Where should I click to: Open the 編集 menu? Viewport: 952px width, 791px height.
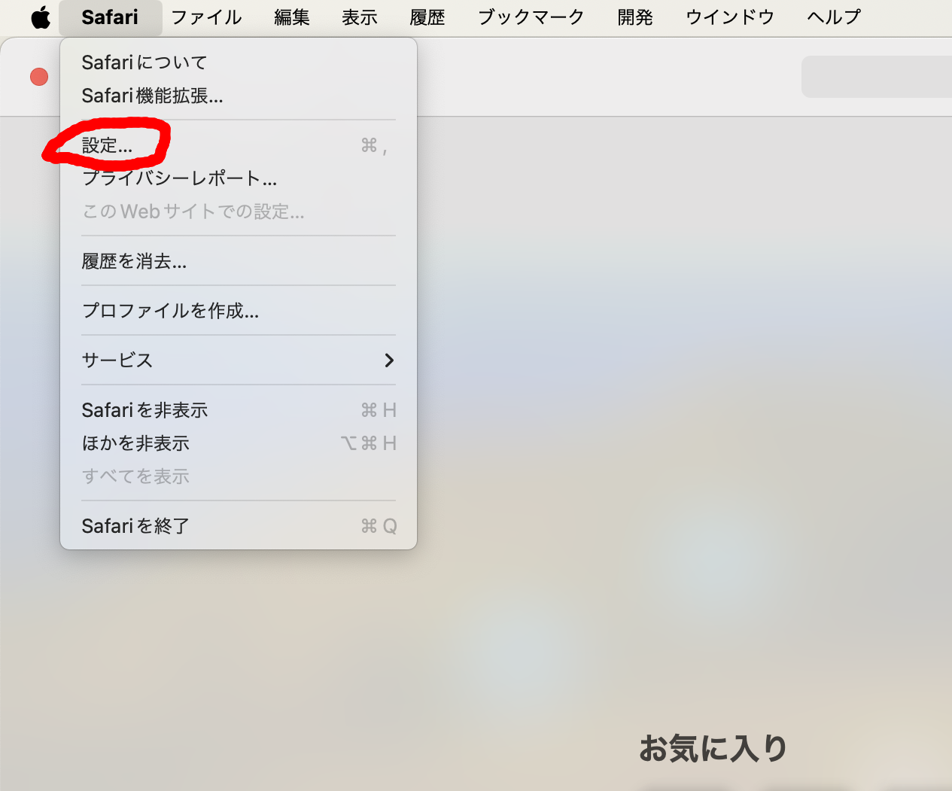pyautogui.click(x=292, y=17)
